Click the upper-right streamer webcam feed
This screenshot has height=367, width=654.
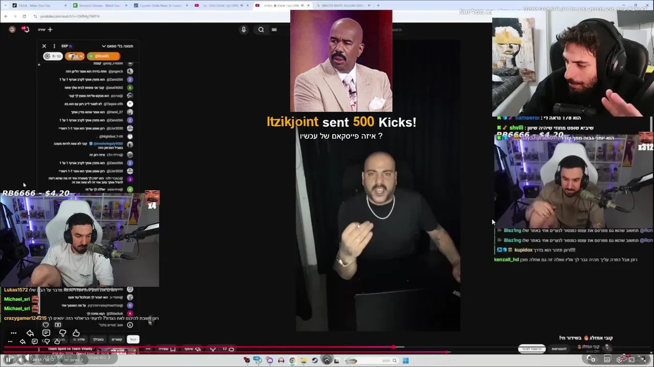click(x=573, y=67)
